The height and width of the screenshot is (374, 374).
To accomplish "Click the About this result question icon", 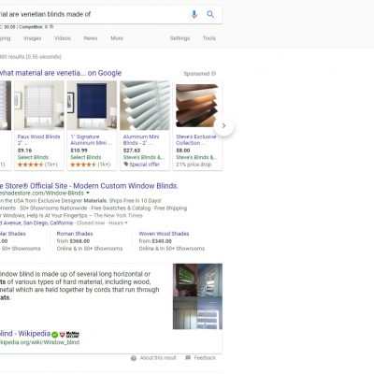I will click(134, 358).
